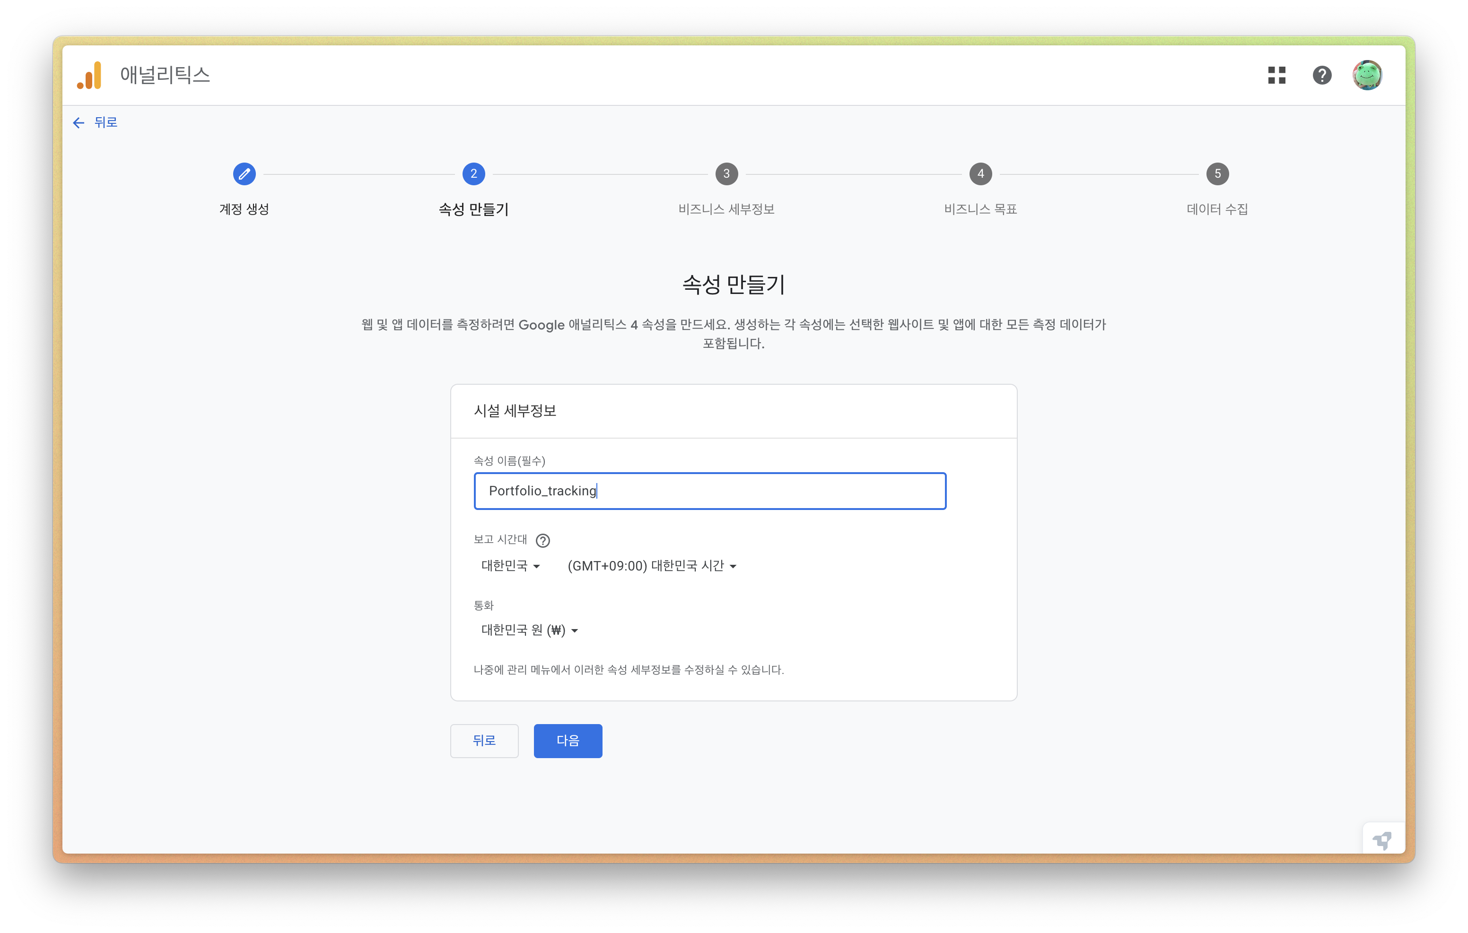Open the (GMT+09:00) 대한민국 시간 timezone dropdown
Screen dimensions: 1468x933
click(651, 566)
